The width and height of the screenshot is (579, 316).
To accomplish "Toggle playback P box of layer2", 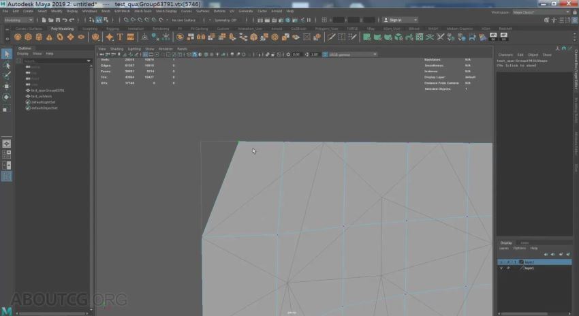I will tap(508, 262).
